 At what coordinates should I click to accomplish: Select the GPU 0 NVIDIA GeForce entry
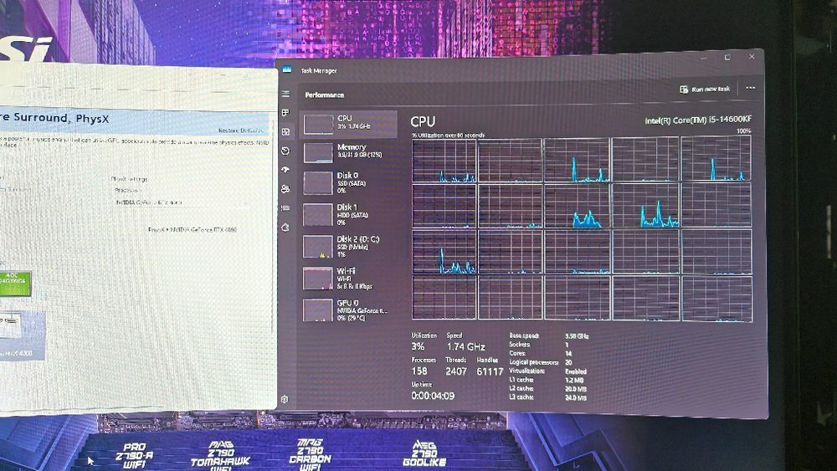coord(348,310)
